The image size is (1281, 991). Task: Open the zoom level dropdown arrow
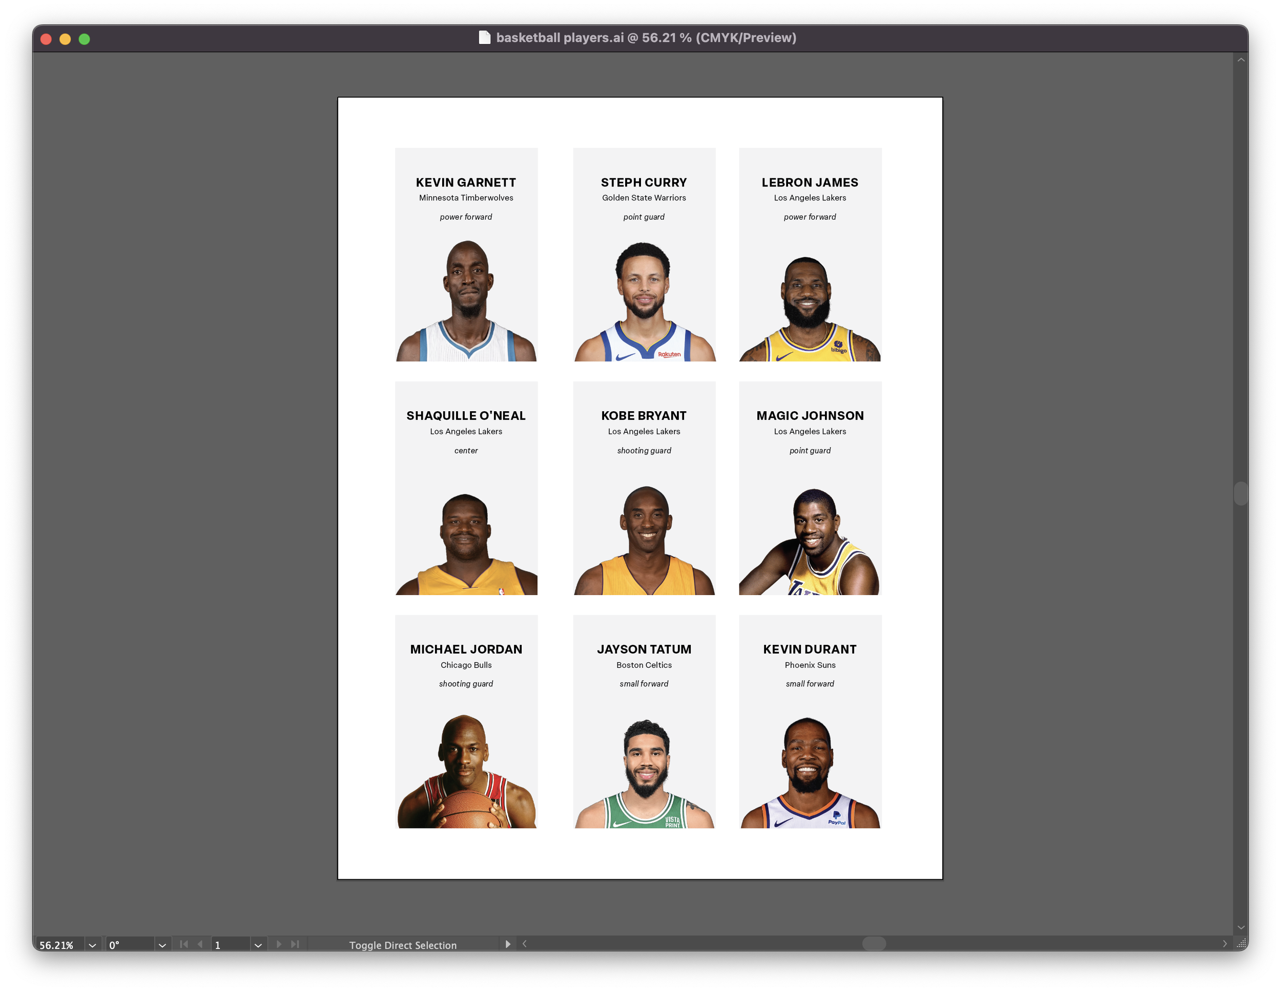pyautogui.click(x=92, y=945)
